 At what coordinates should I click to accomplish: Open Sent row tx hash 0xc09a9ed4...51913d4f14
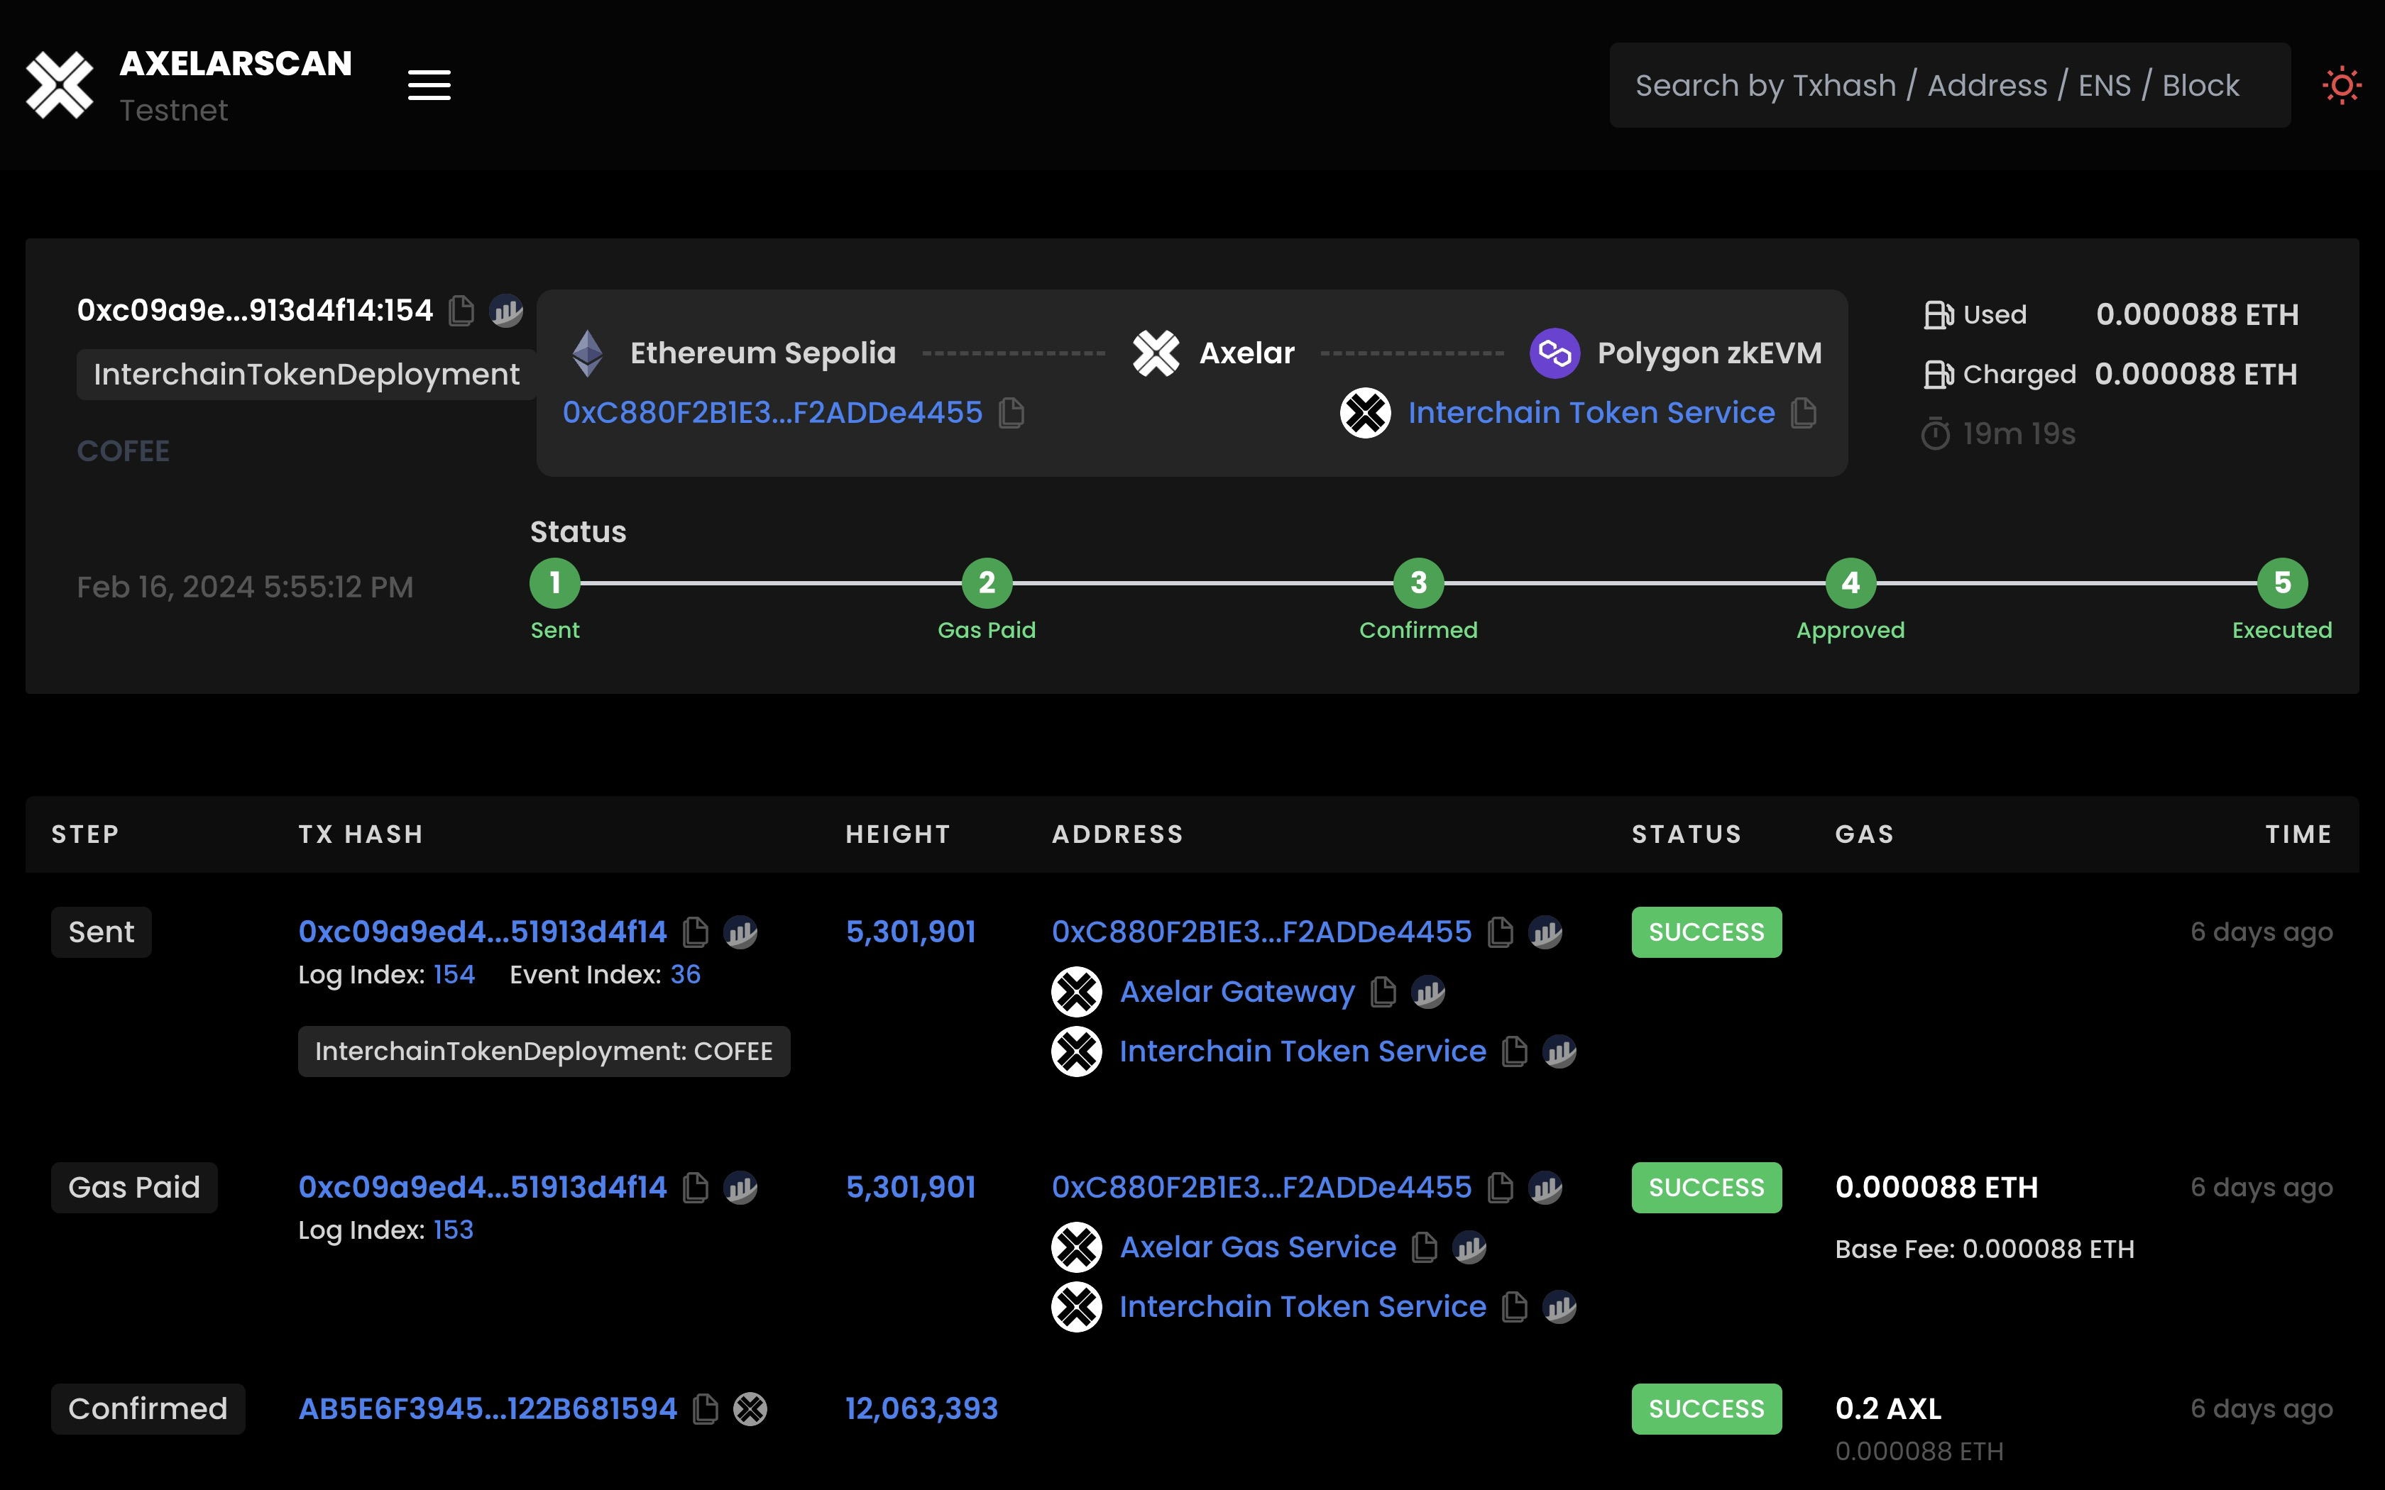tap(483, 931)
